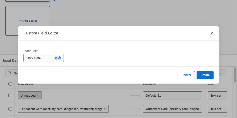Click the arrow next to Default_51
Screen dimensions: 237x118
135,96
